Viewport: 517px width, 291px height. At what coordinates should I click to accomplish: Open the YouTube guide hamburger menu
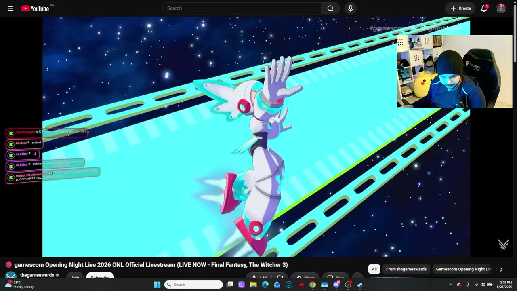tap(11, 8)
